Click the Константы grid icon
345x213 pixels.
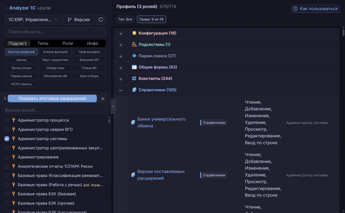[134, 78]
